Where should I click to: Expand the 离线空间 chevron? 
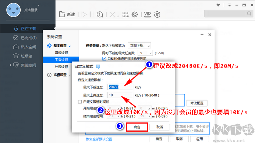click(10, 65)
